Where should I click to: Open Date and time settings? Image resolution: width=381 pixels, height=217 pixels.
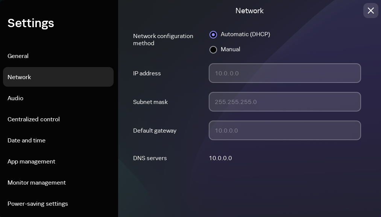[x=26, y=140]
